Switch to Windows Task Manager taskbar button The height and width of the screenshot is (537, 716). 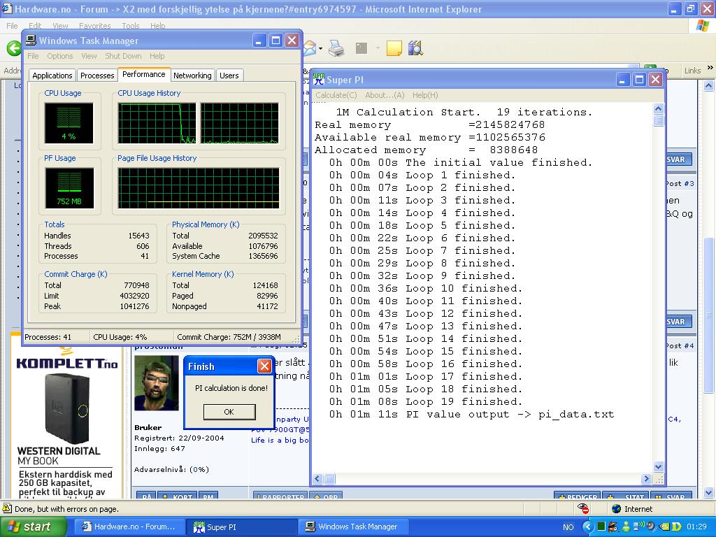point(354,527)
